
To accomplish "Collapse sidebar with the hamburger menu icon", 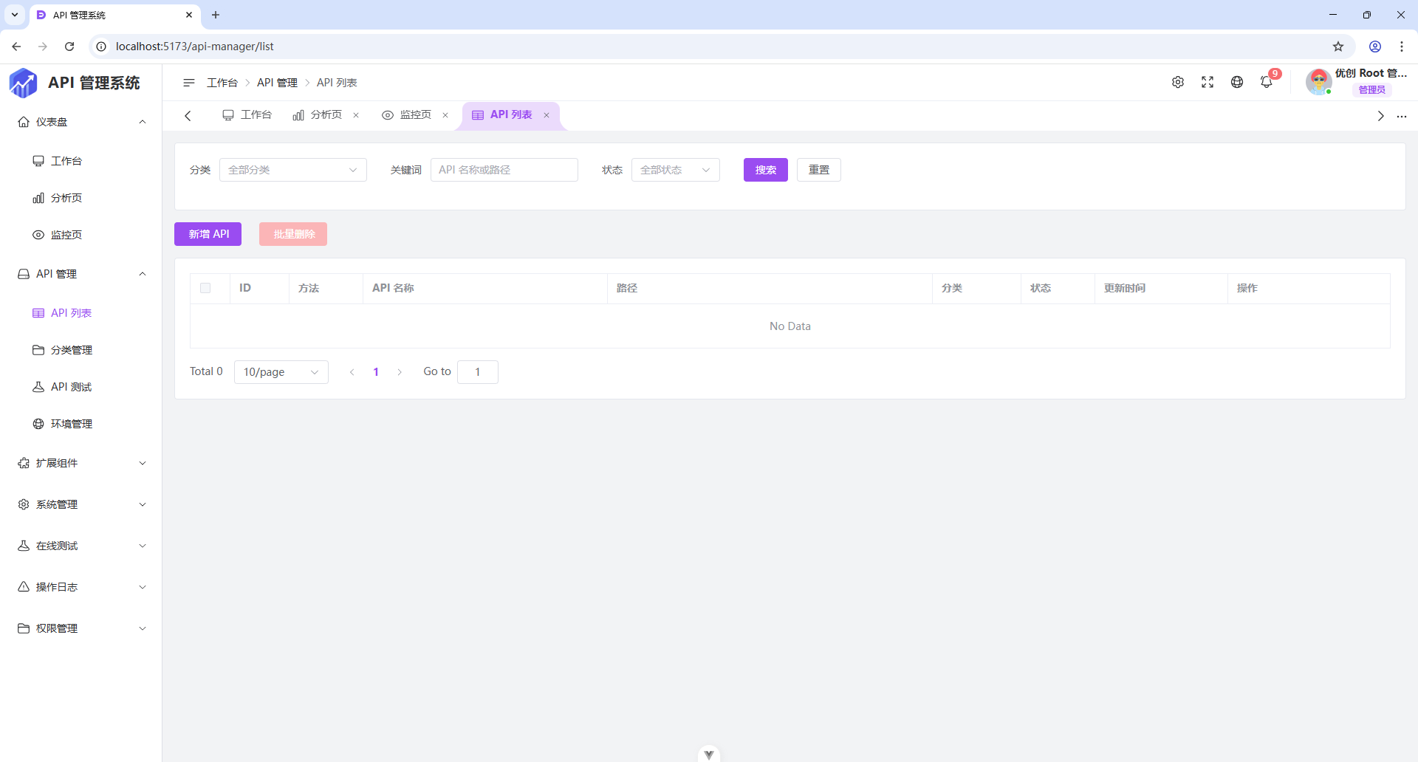I will 189,83.
